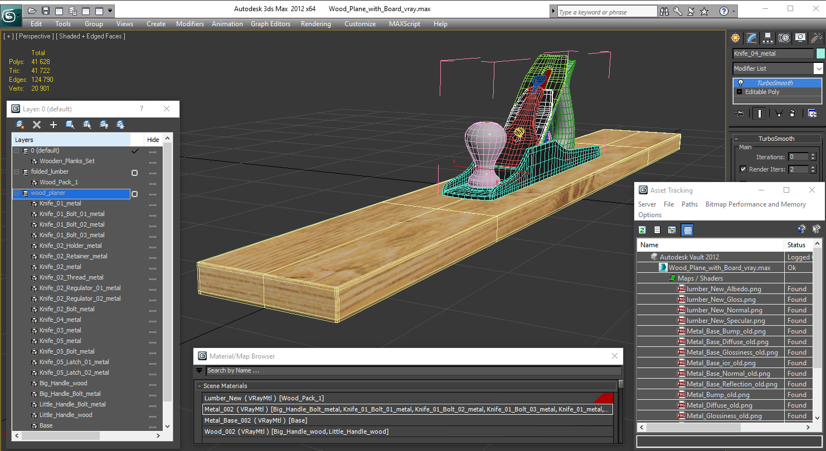Click Tree View icon in Asset Tracking
826x451 pixels.
pyautogui.click(x=672, y=230)
